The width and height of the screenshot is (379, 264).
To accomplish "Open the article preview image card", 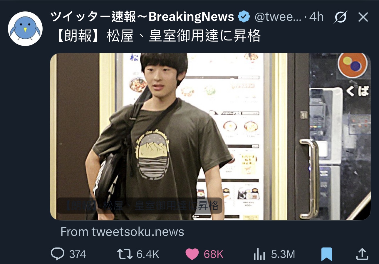I will (210, 137).
